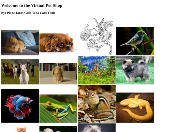Click the deer in flower meadow picture

(x=97, y=70)
